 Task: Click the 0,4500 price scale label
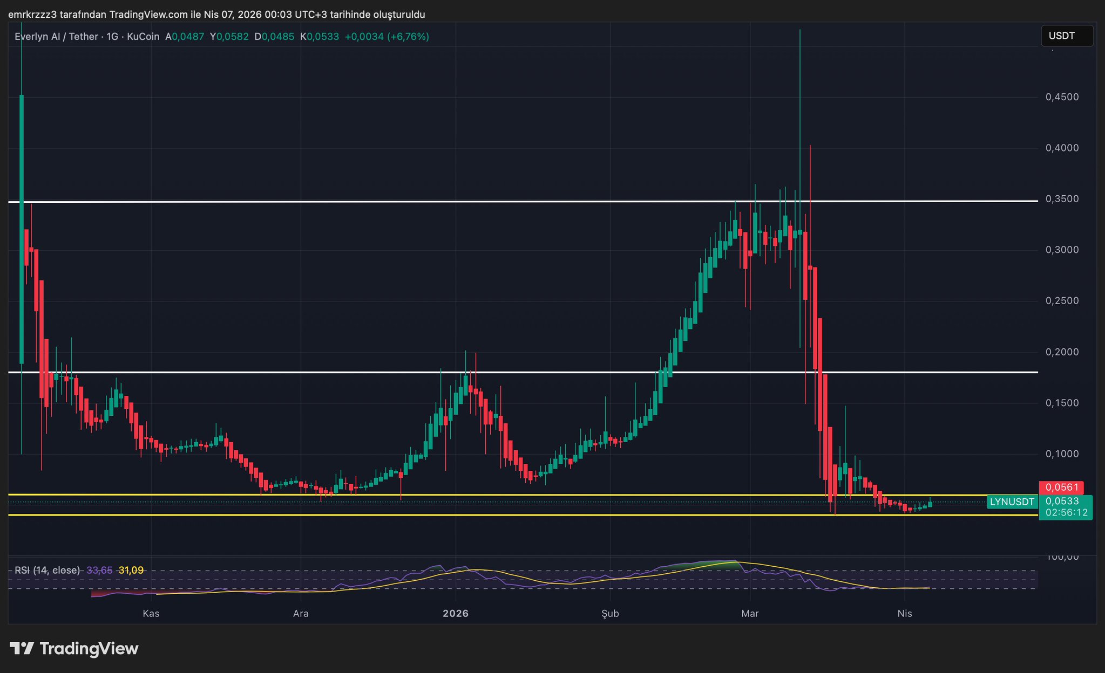point(1062,97)
